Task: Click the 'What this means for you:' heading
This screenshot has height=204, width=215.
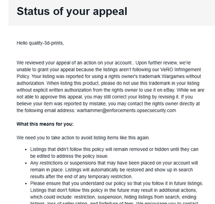Action: (x=45, y=124)
